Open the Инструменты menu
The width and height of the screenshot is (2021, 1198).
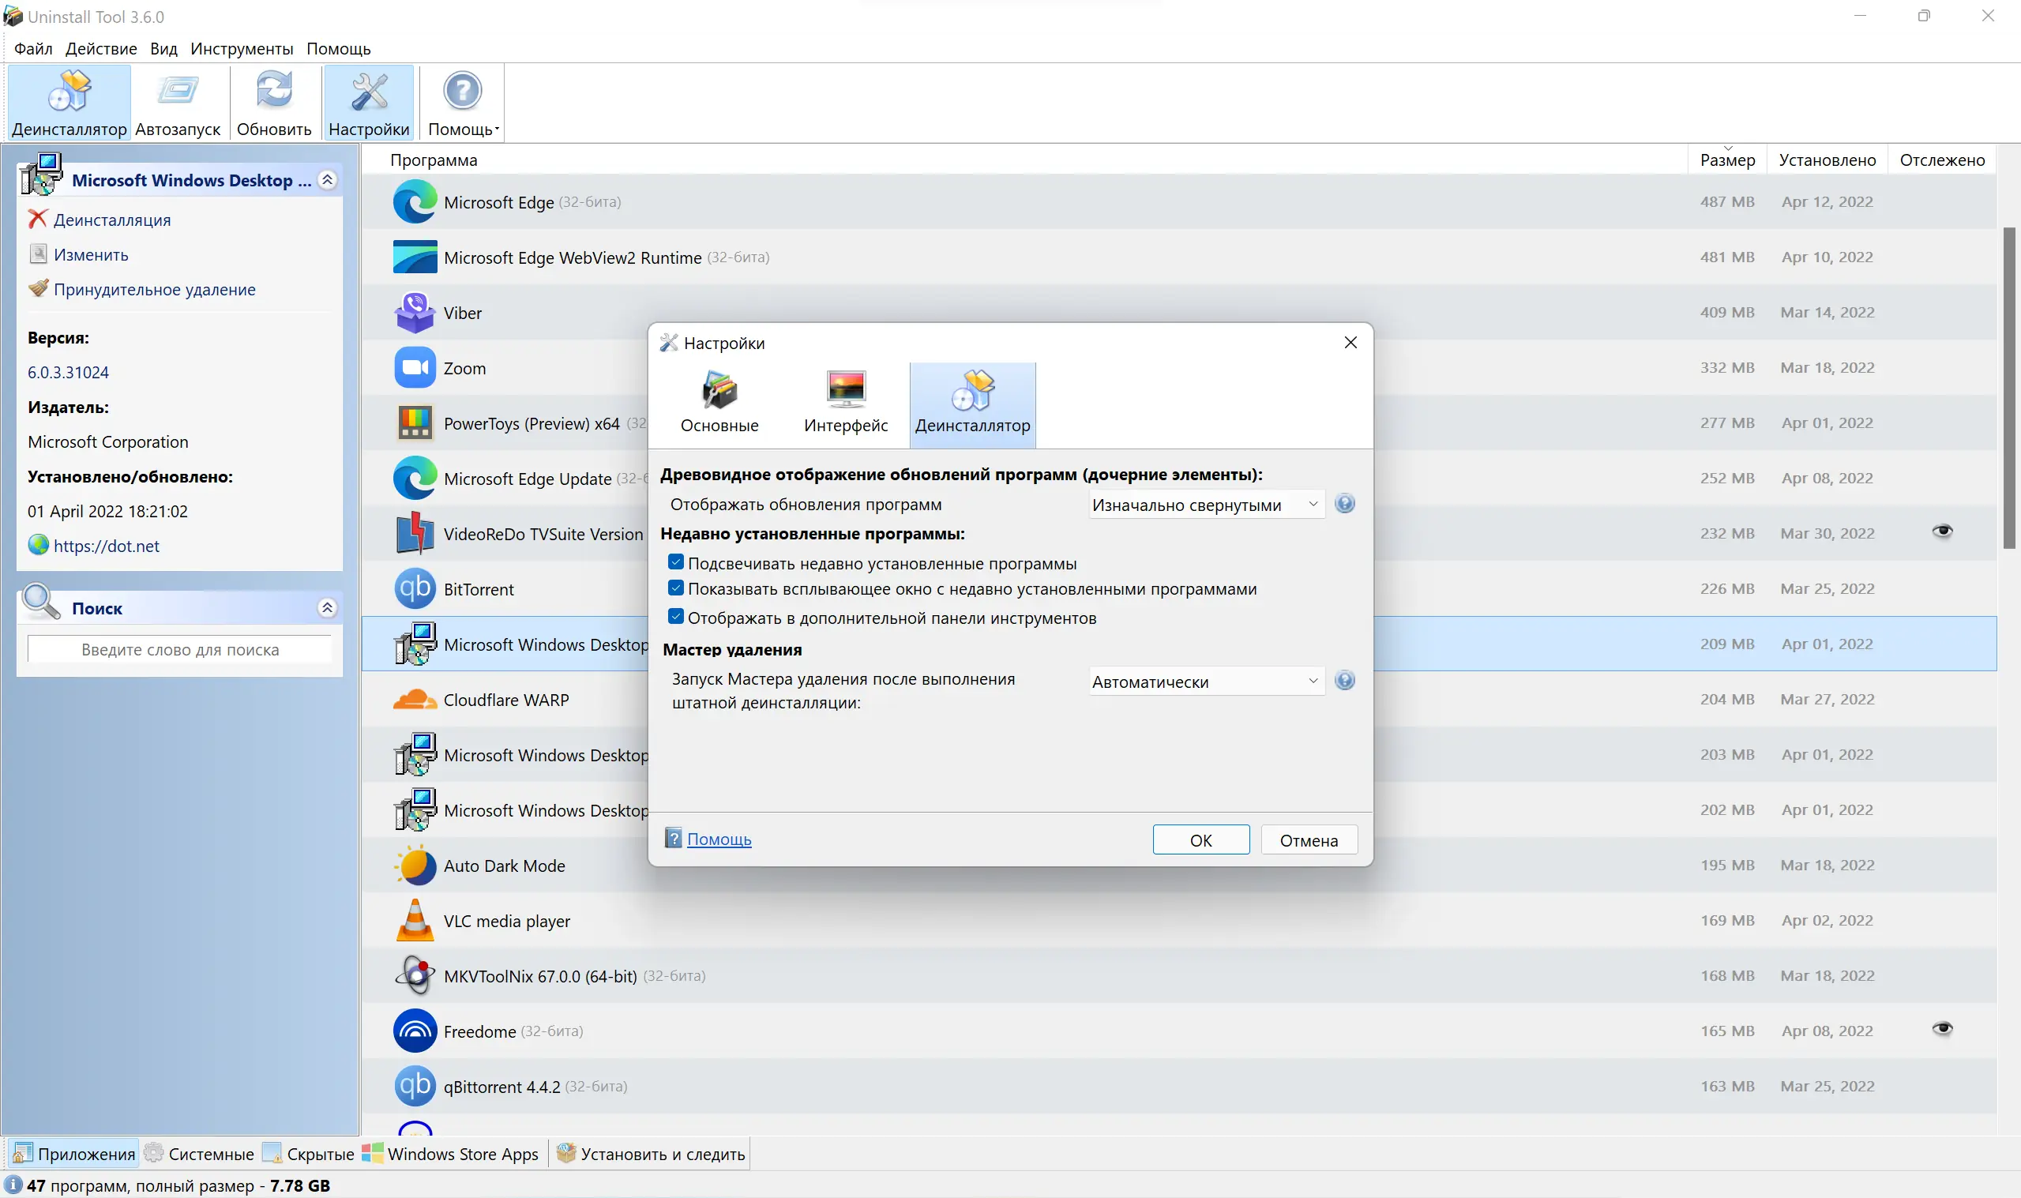pos(242,48)
